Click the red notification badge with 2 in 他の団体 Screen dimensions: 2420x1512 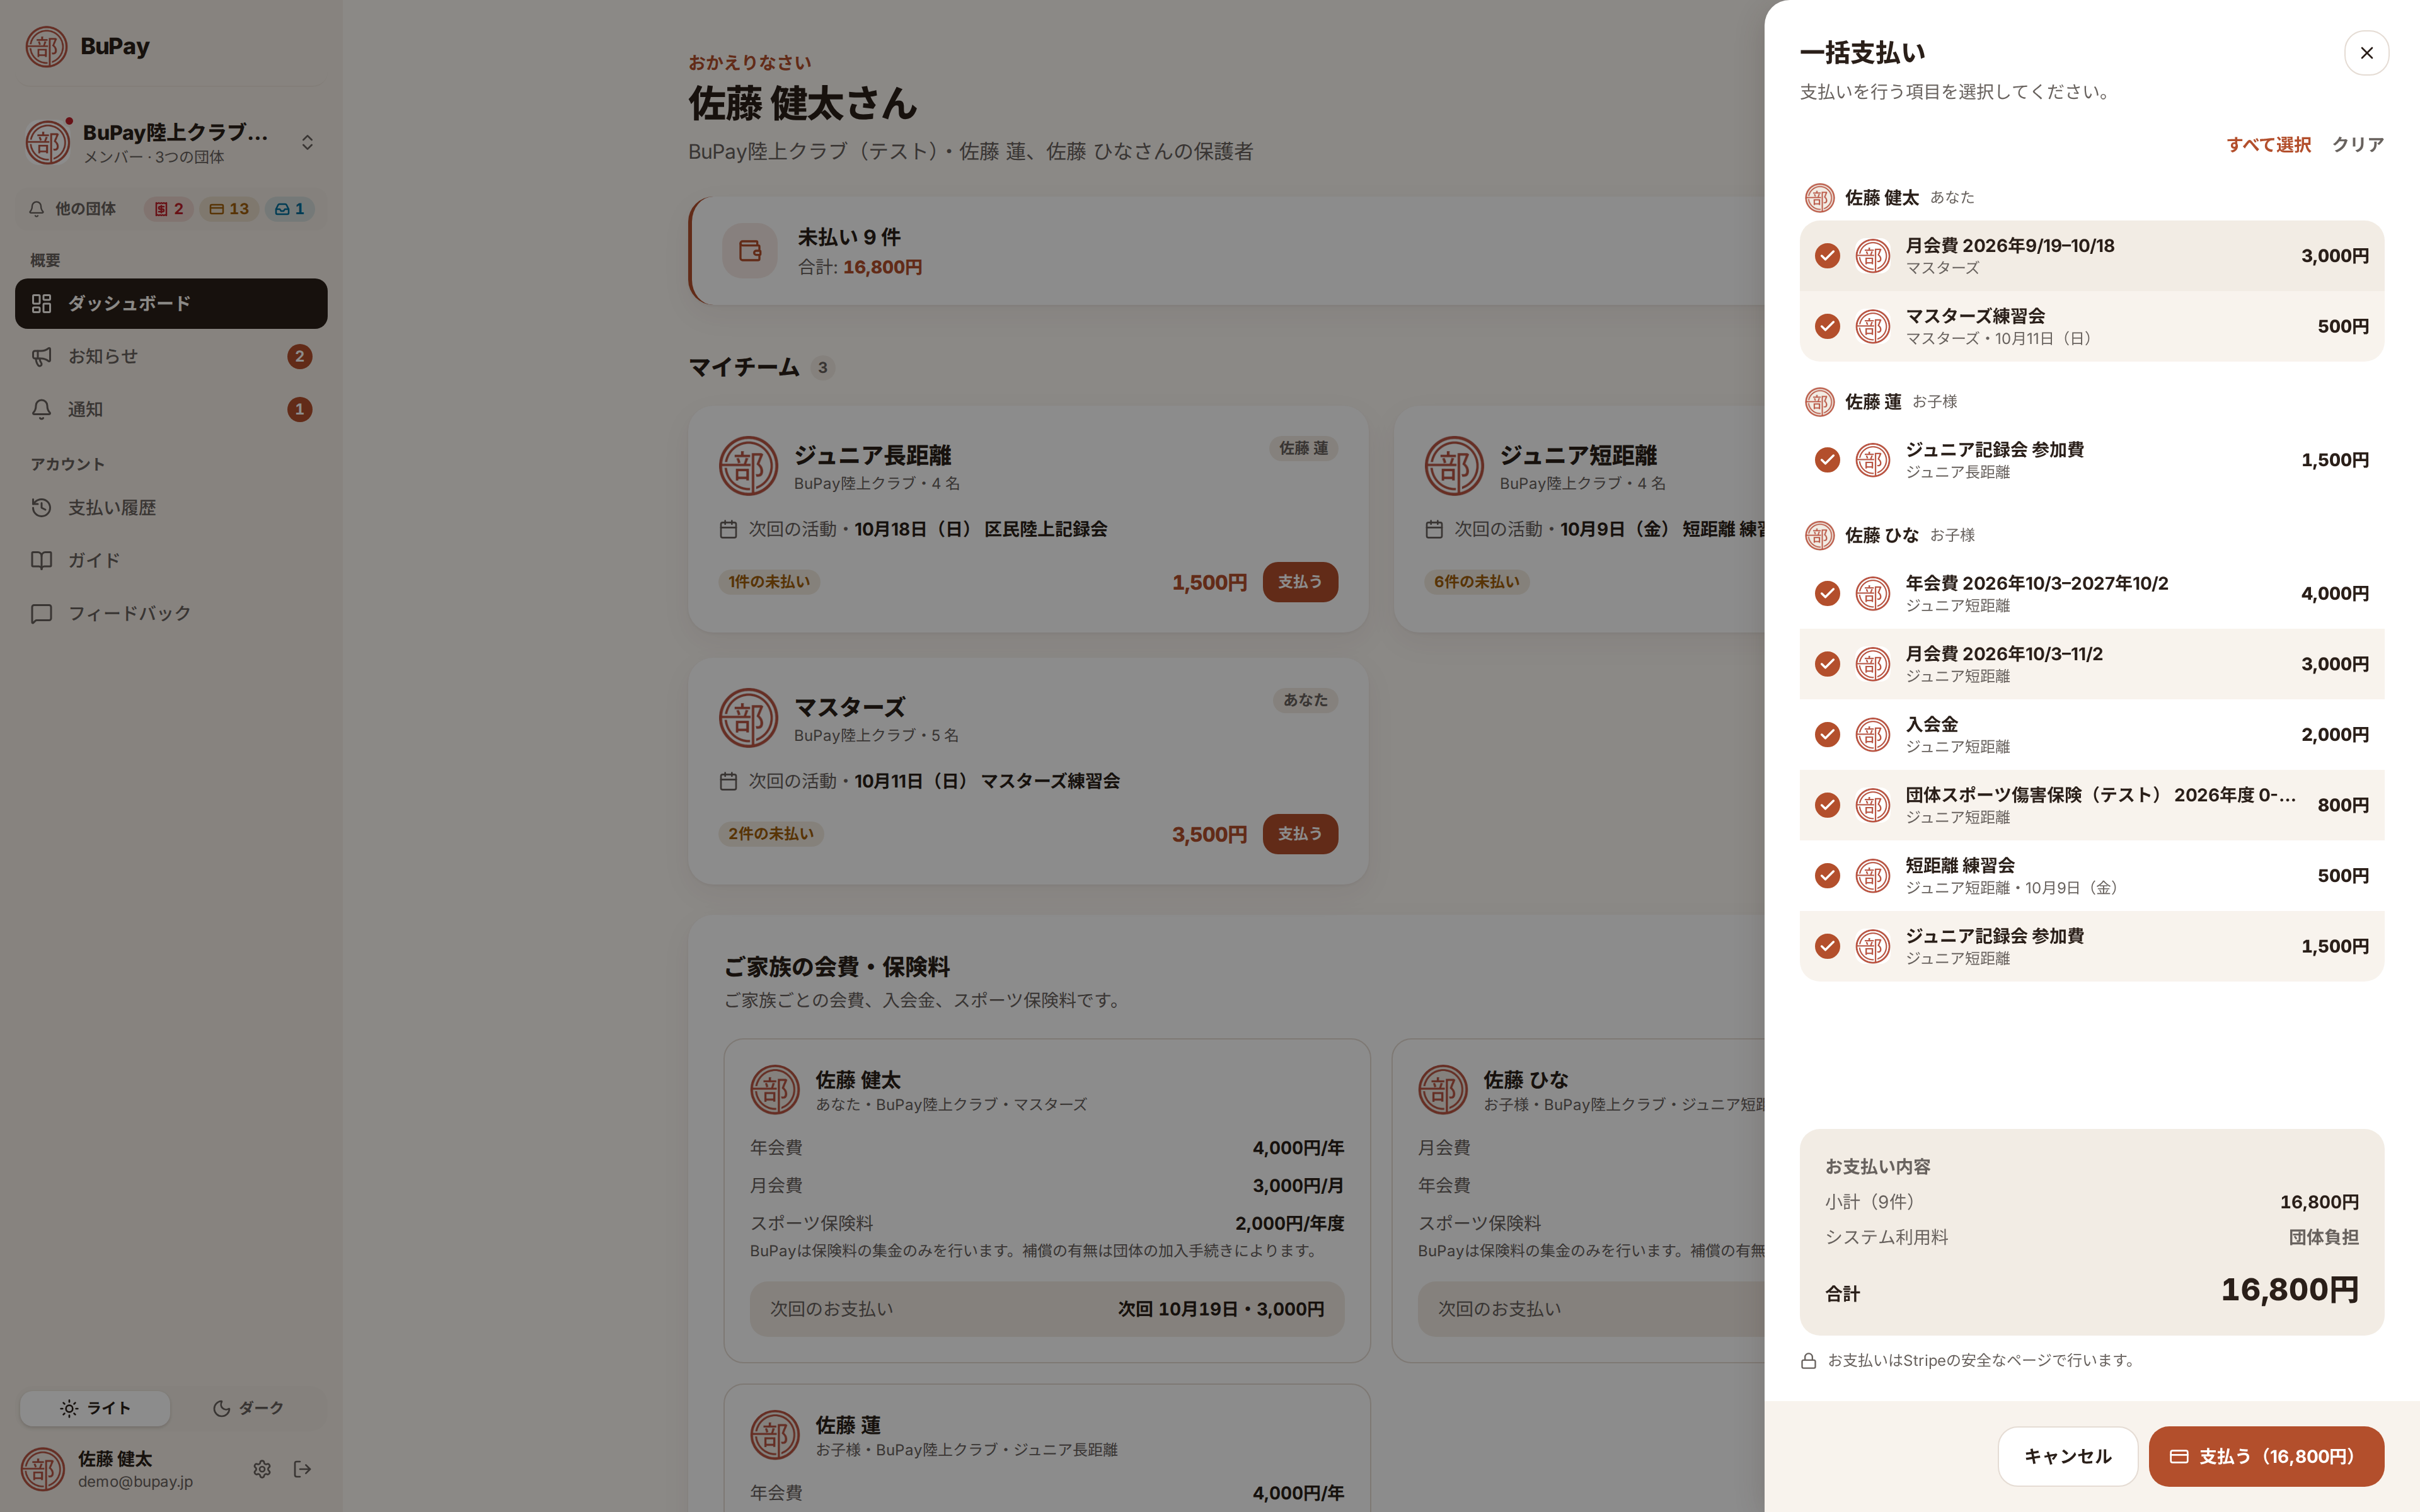pyautogui.click(x=168, y=209)
